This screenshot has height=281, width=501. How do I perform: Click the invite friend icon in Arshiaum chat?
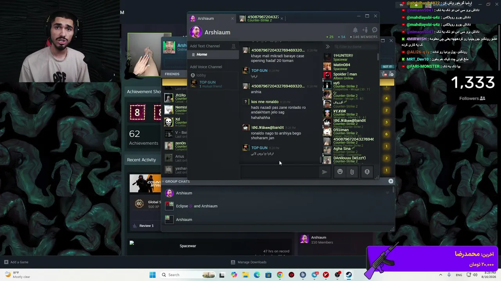(365, 30)
